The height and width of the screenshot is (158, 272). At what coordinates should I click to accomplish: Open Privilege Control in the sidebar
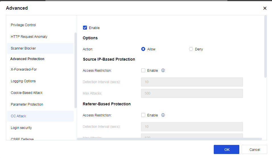point(23,25)
